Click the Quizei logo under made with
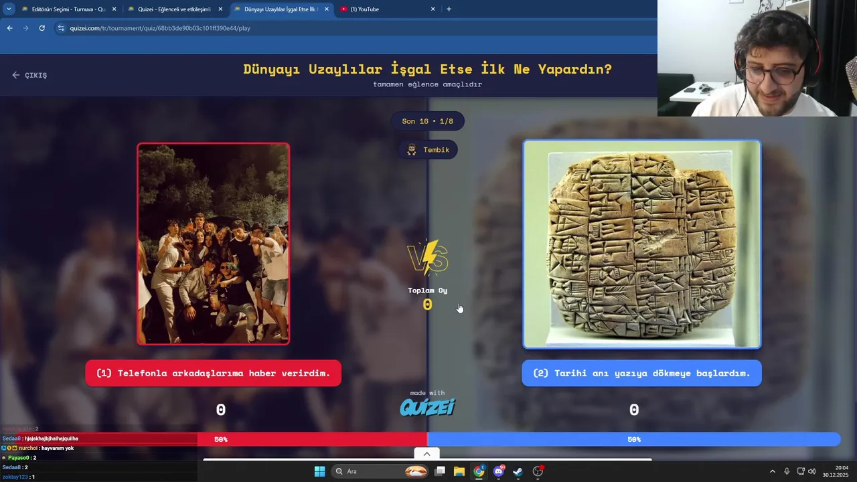 [427, 407]
